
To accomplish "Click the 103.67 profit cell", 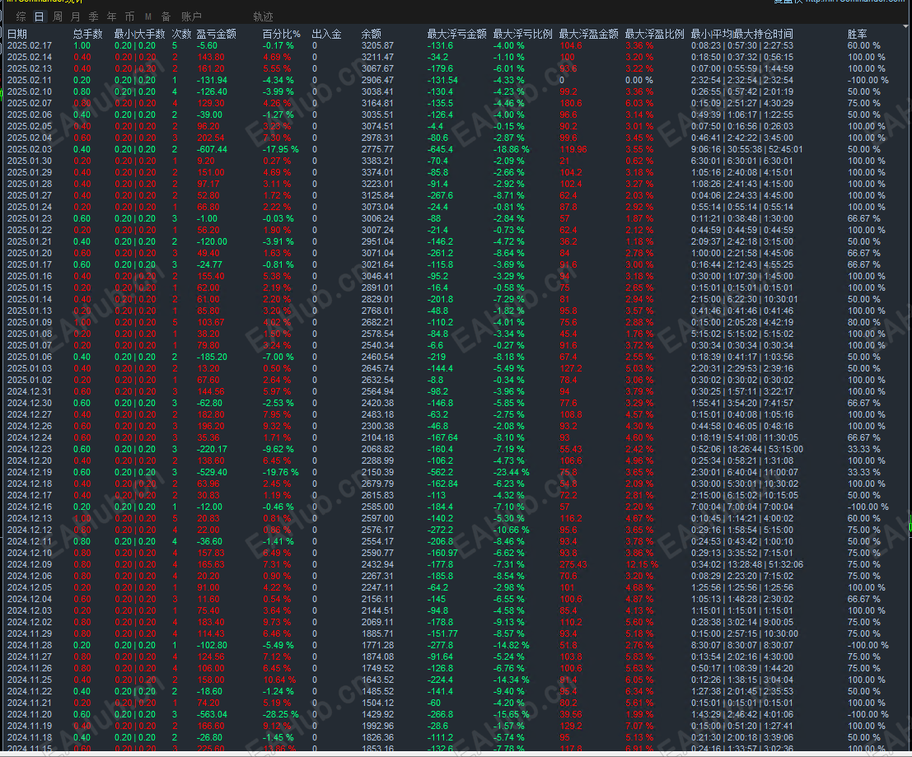I will (x=210, y=322).
